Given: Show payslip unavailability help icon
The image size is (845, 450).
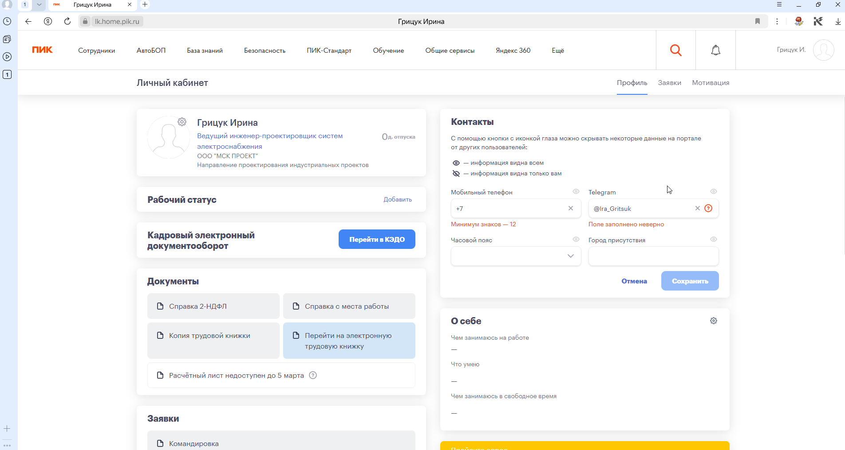Looking at the screenshot, I should [313, 375].
